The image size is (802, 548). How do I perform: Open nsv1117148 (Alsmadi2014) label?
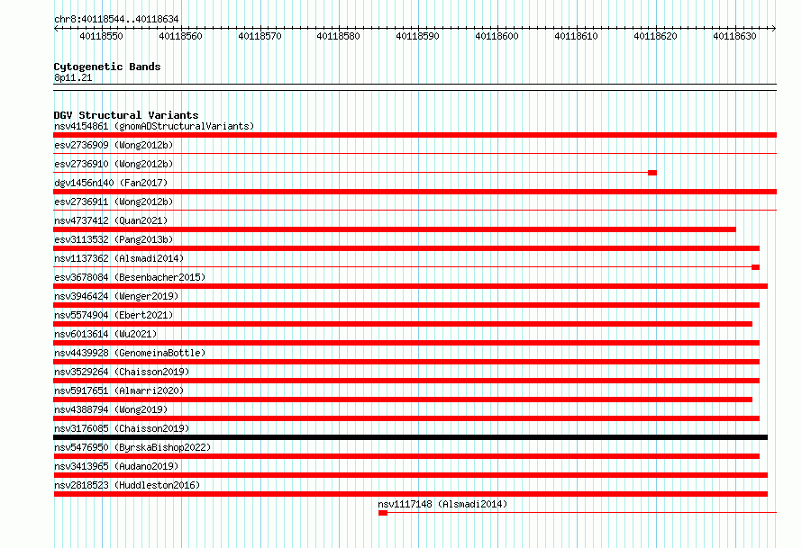442,504
